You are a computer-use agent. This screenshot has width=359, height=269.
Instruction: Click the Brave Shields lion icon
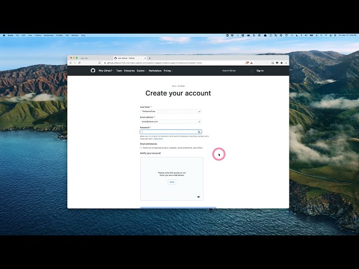pos(247,63)
